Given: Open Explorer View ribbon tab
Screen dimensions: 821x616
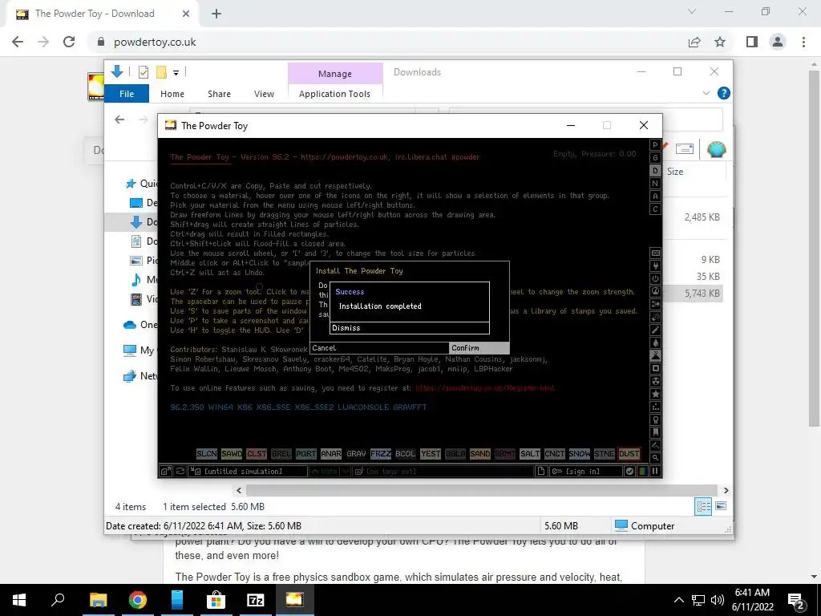Looking at the screenshot, I should coord(264,94).
